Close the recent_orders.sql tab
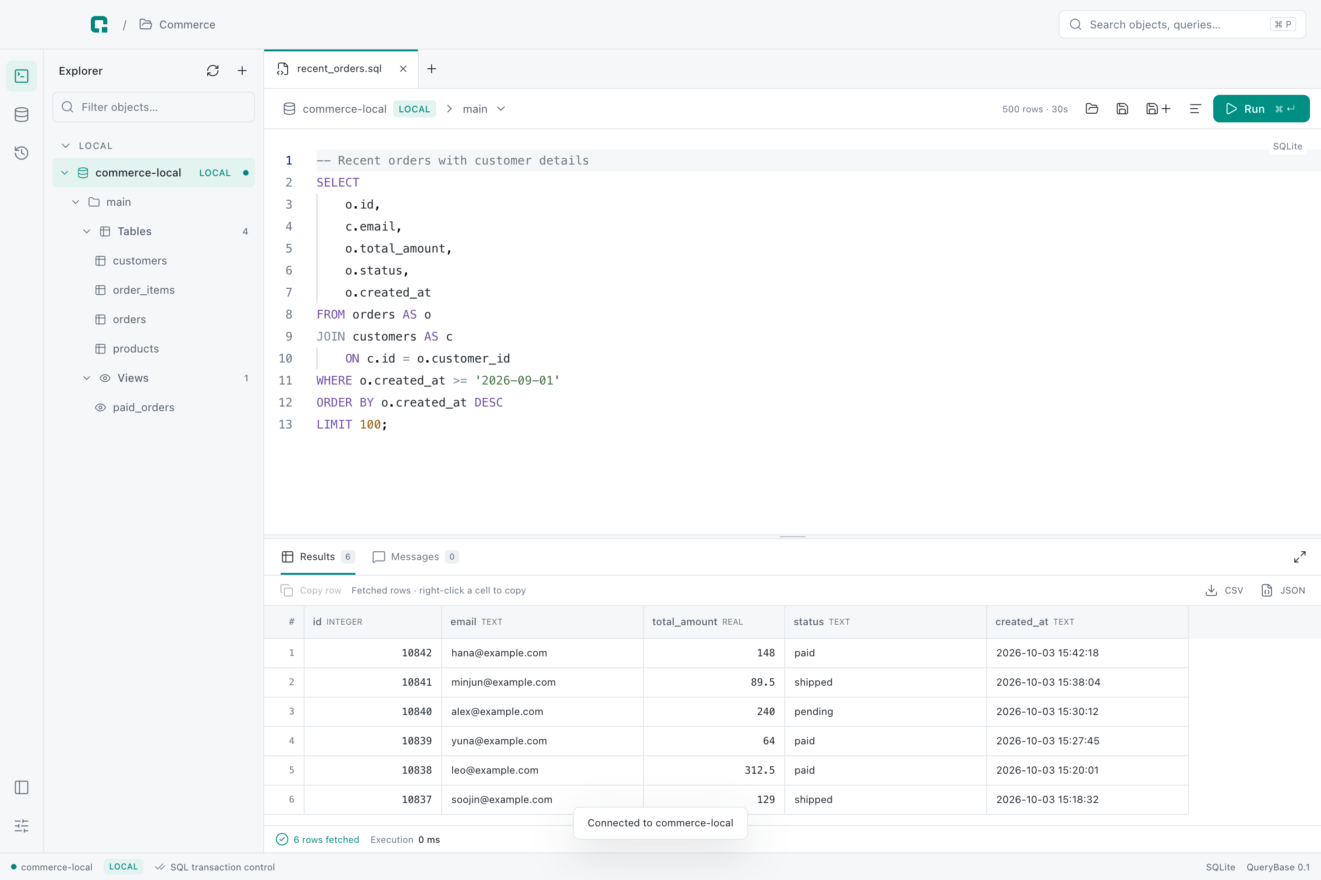The image size is (1321, 880). [403, 68]
